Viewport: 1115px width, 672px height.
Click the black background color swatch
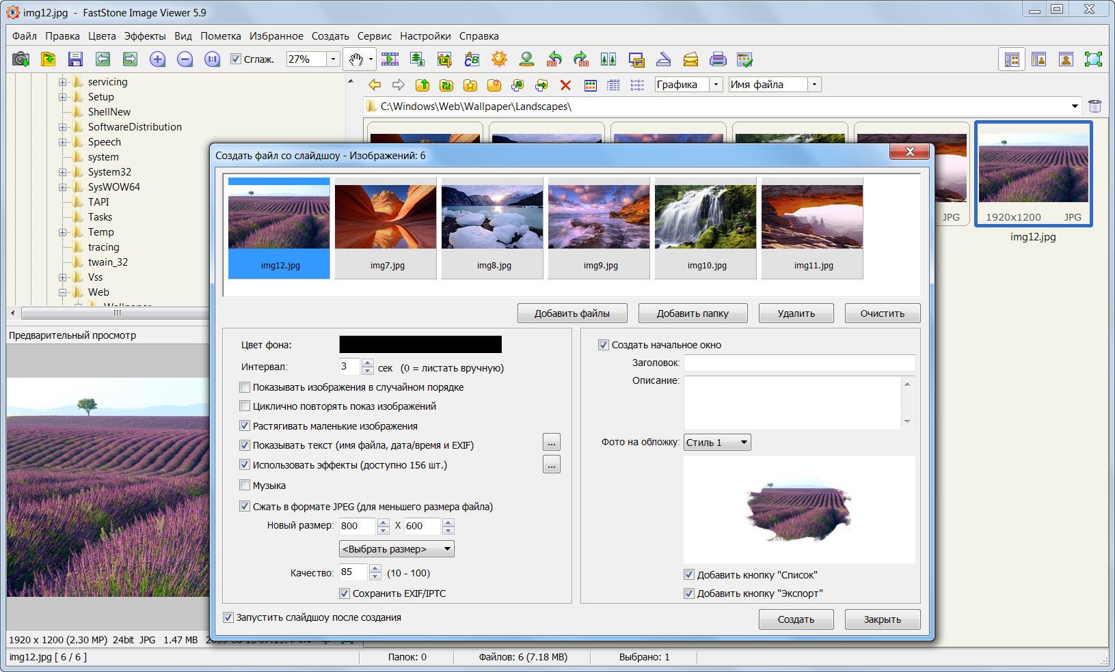tap(420, 345)
